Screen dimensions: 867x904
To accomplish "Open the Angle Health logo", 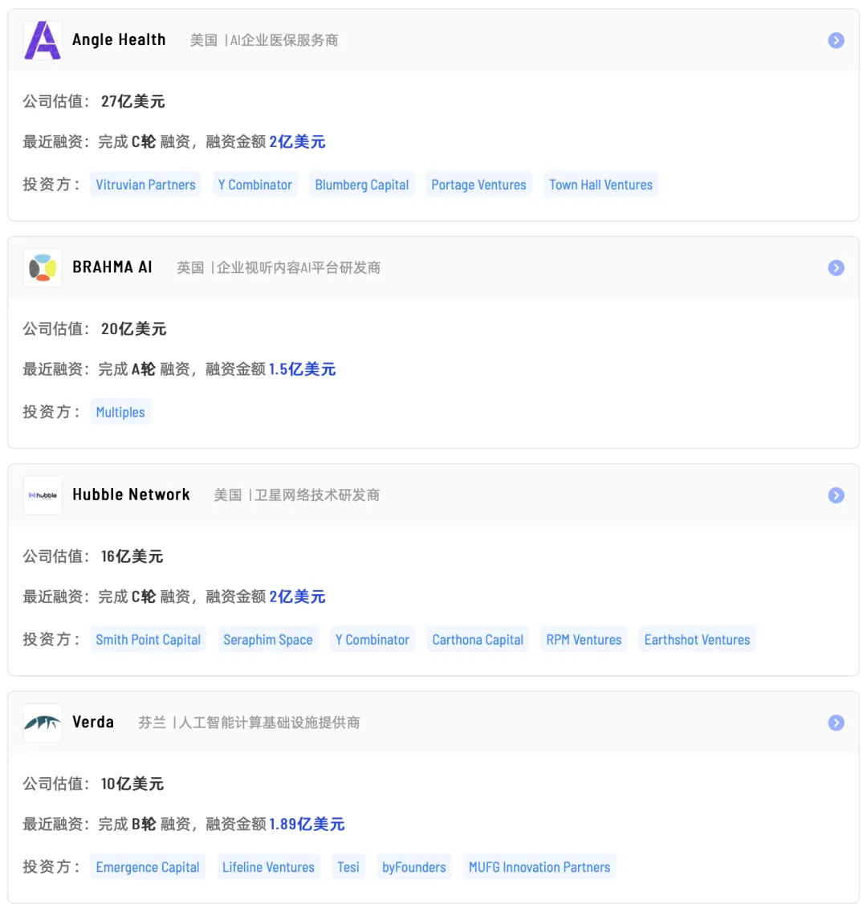I will pos(43,40).
